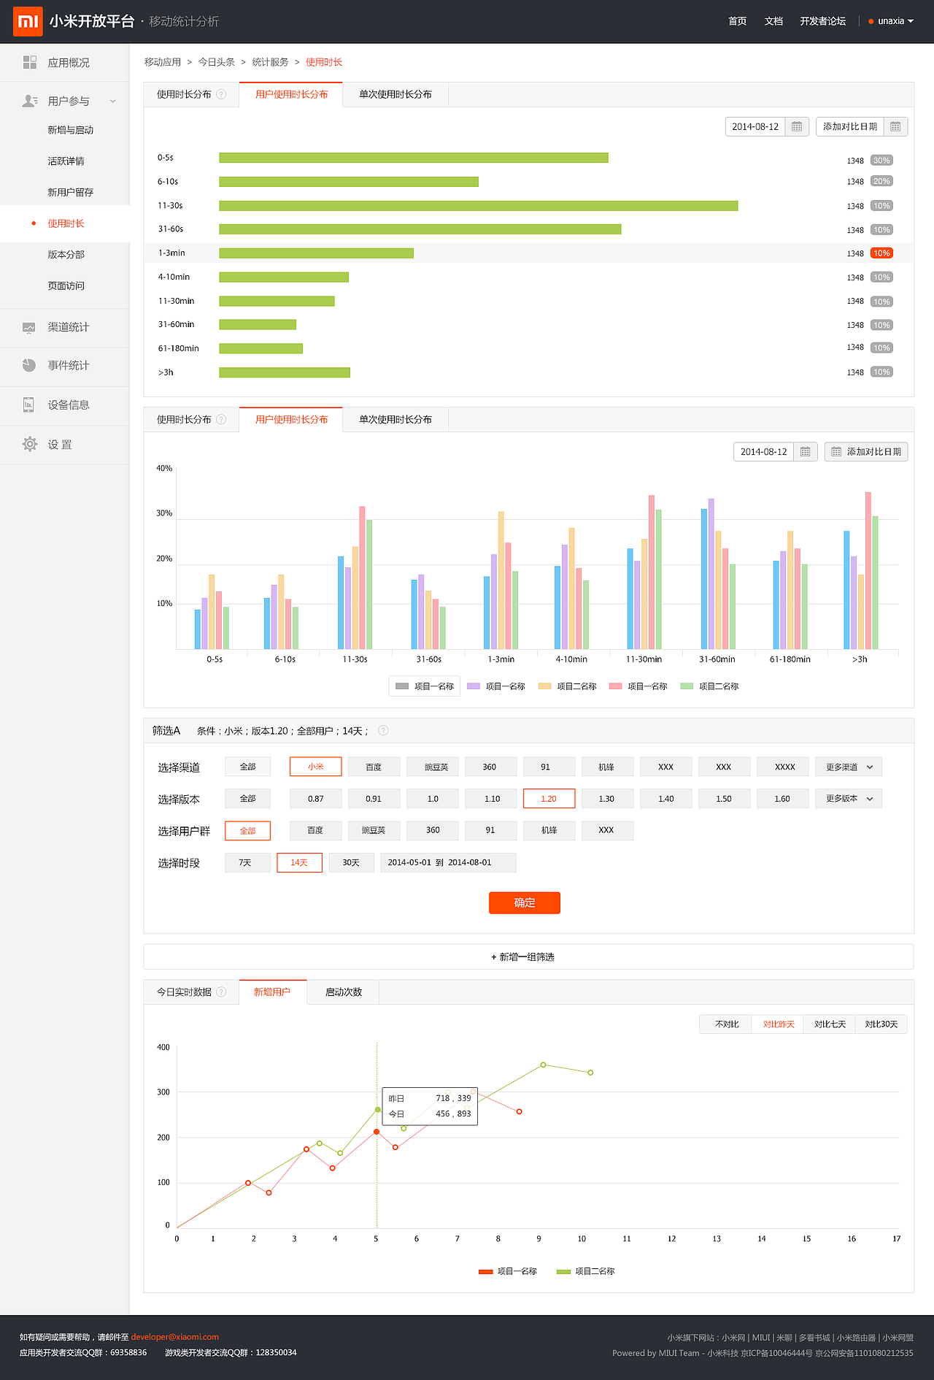The height and width of the screenshot is (1380, 934).
Task: Switch to 启动次数 tab
Action: (x=343, y=992)
